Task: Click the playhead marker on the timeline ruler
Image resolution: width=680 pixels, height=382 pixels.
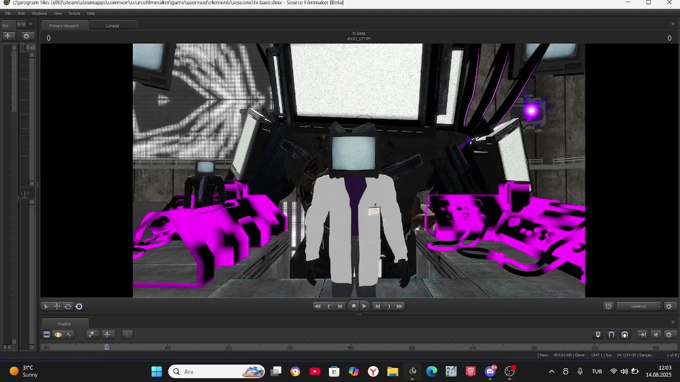Action: point(107,347)
